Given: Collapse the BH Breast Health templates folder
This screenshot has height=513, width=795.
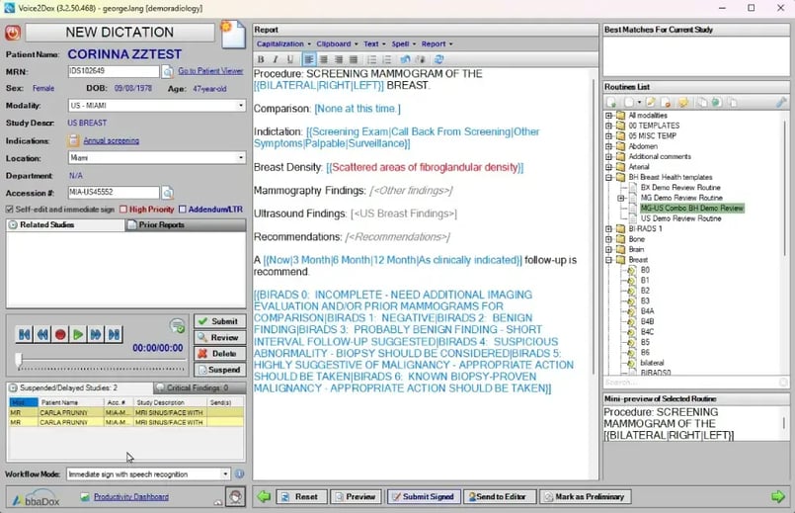Looking at the screenshot, I should tap(609, 177).
